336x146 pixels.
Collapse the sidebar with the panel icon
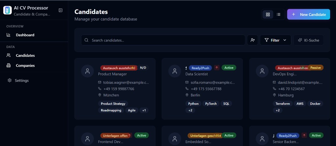[60, 10]
